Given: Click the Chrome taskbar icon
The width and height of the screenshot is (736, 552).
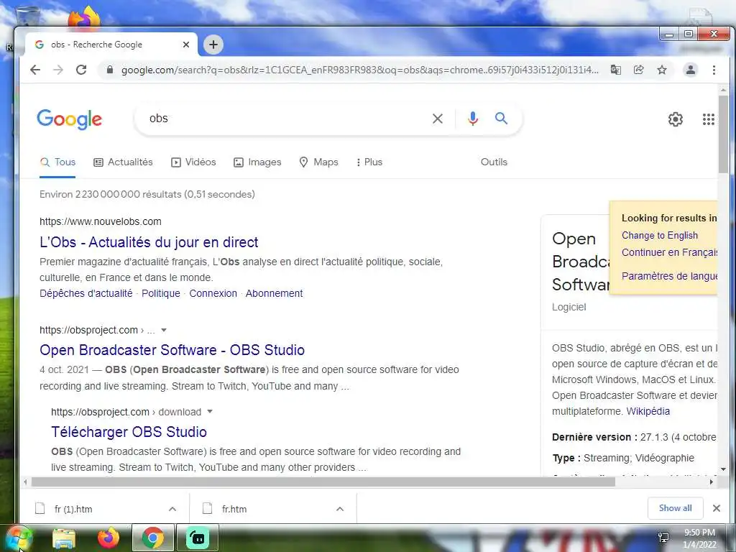Looking at the screenshot, I should [152, 538].
